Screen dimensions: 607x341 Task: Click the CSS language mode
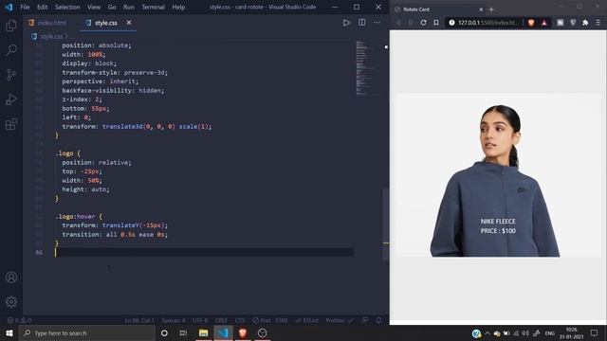pos(240,320)
